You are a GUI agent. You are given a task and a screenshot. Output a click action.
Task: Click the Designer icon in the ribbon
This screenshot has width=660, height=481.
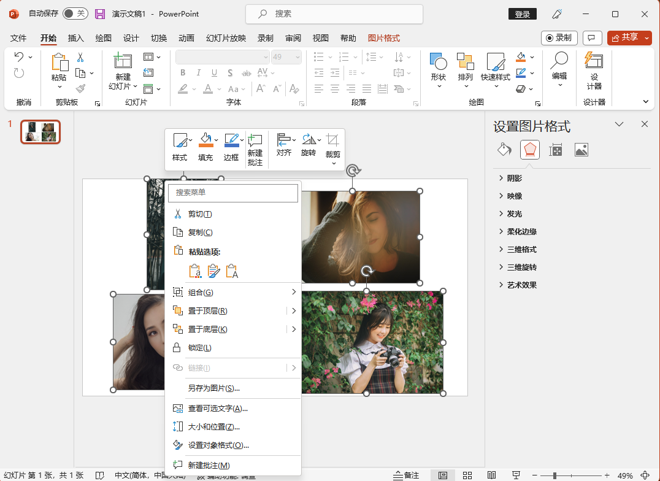click(594, 61)
